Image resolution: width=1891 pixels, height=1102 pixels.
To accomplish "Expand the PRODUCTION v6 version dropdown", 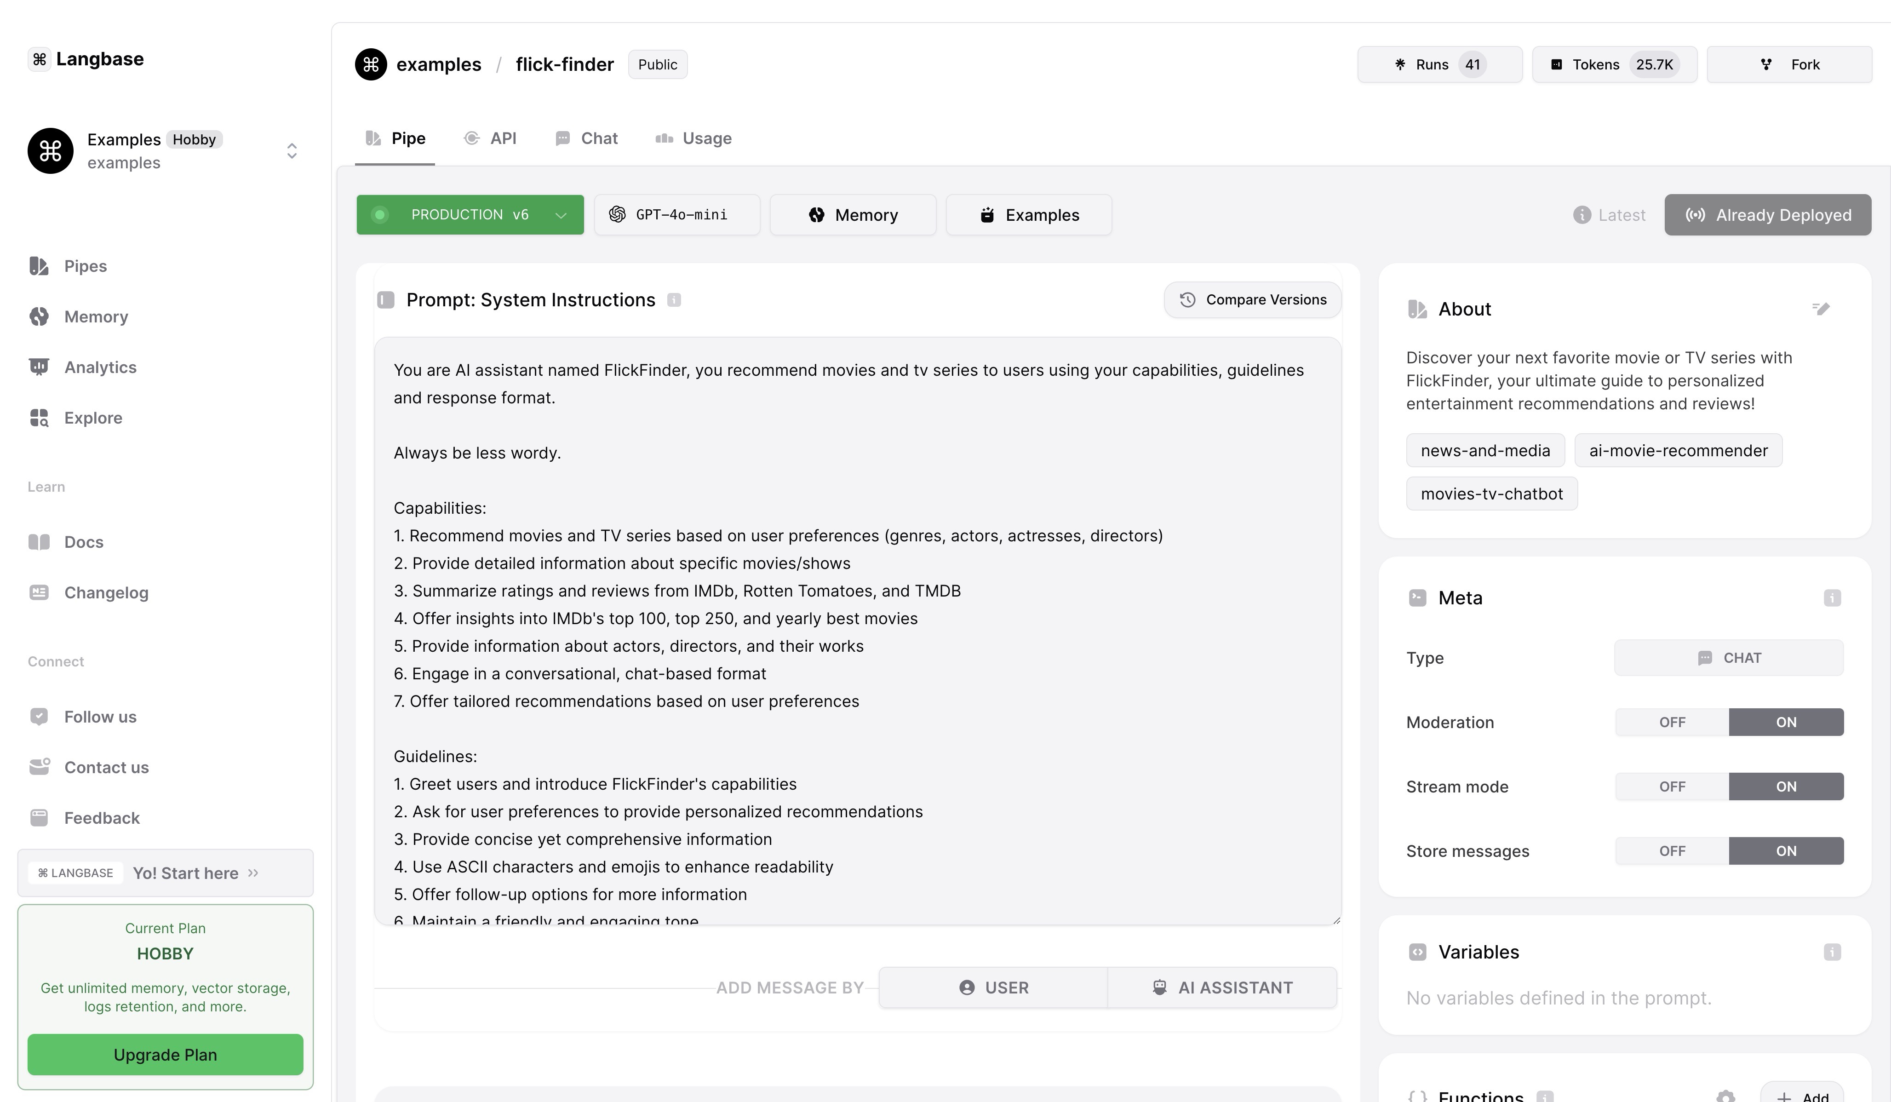I will (561, 215).
